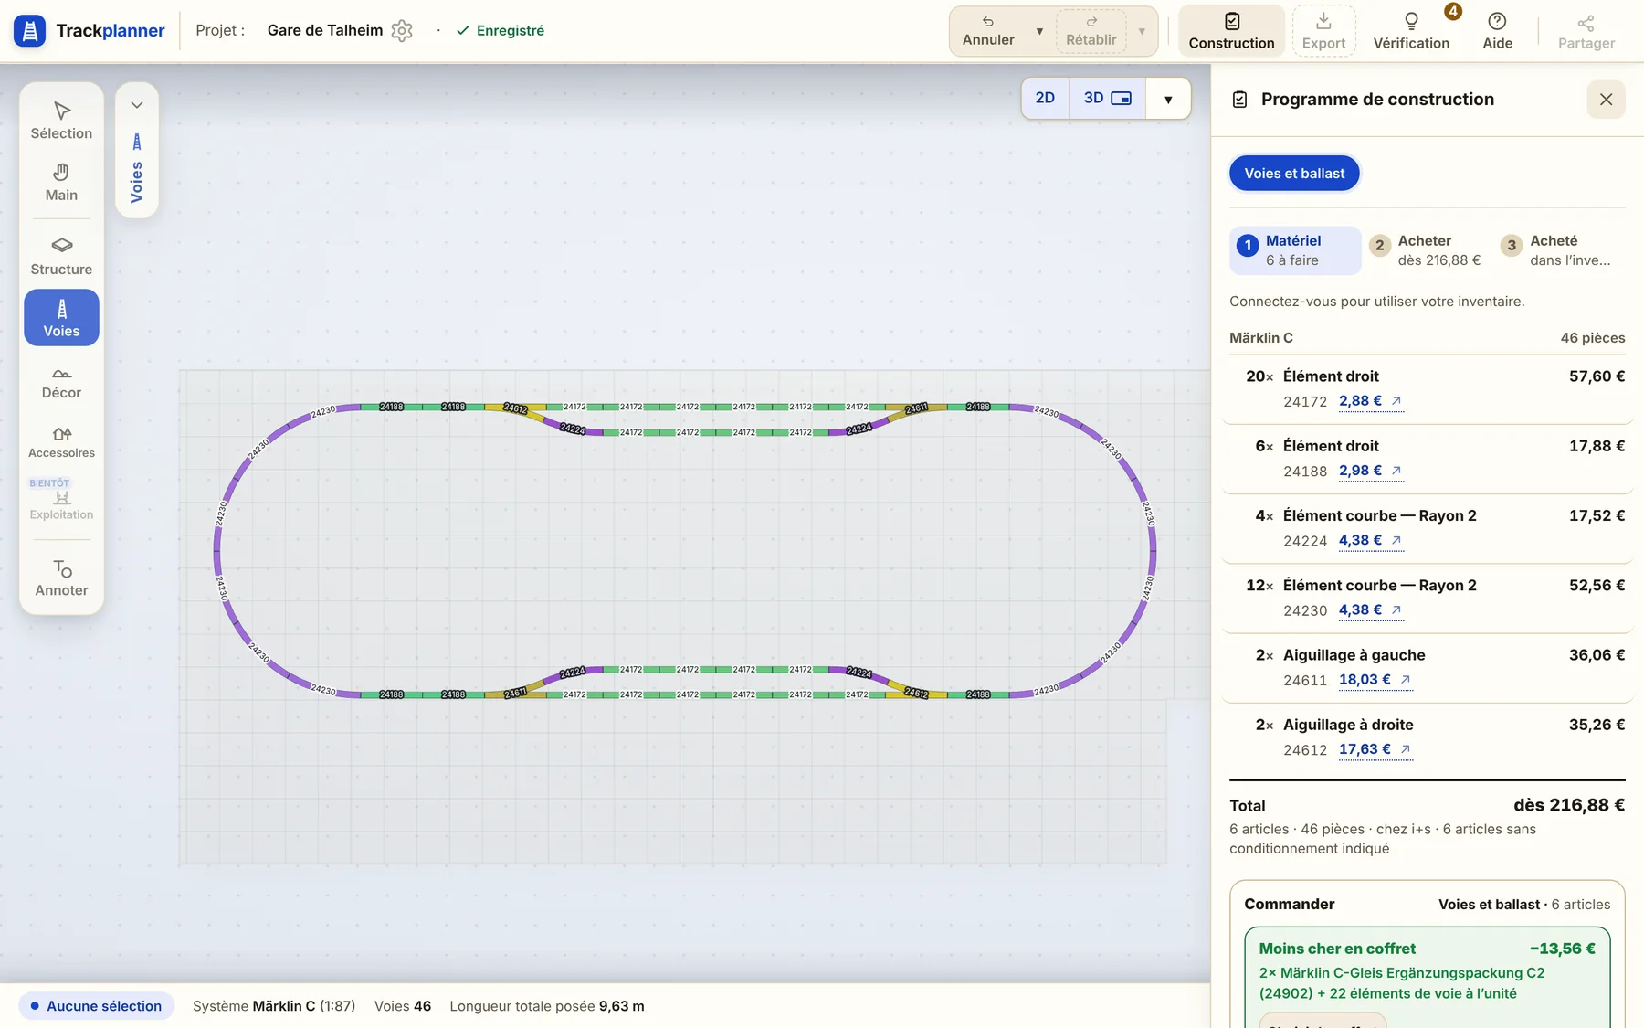Open the Structure tool
The height and width of the screenshot is (1028, 1644).
click(x=61, y=256)
